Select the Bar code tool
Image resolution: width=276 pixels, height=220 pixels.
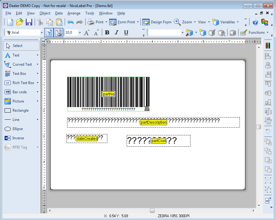click(x=20, y=92)
